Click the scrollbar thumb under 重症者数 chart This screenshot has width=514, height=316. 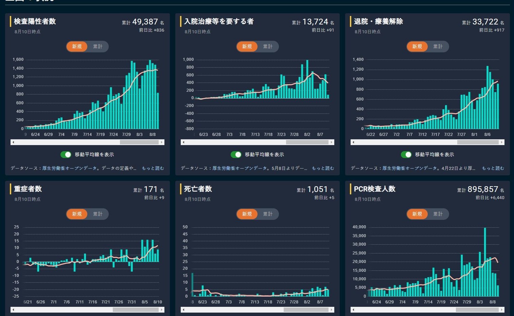[x=136, y=310]
